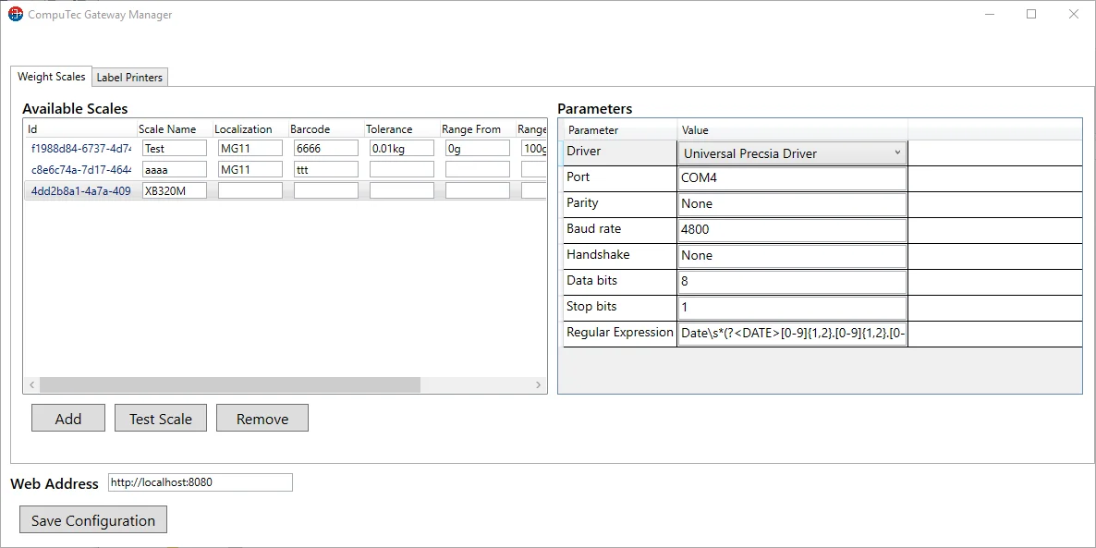Maximize the Gateway Manager window
1096x548 pixels.
coord(1031,15)
